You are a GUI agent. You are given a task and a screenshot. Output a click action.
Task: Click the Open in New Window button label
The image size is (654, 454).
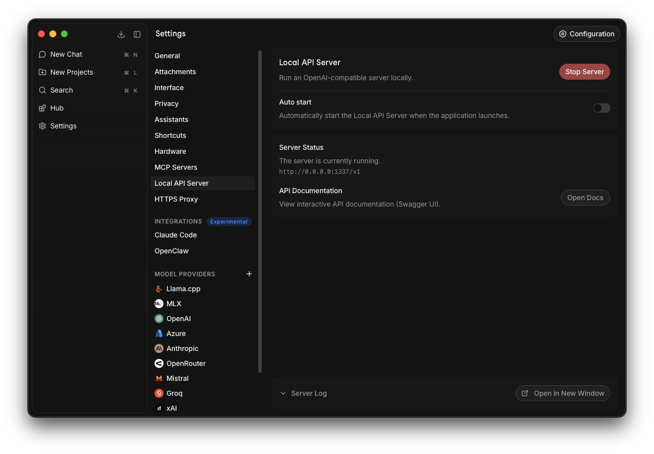pyautogui.click(x=569, y=393)
